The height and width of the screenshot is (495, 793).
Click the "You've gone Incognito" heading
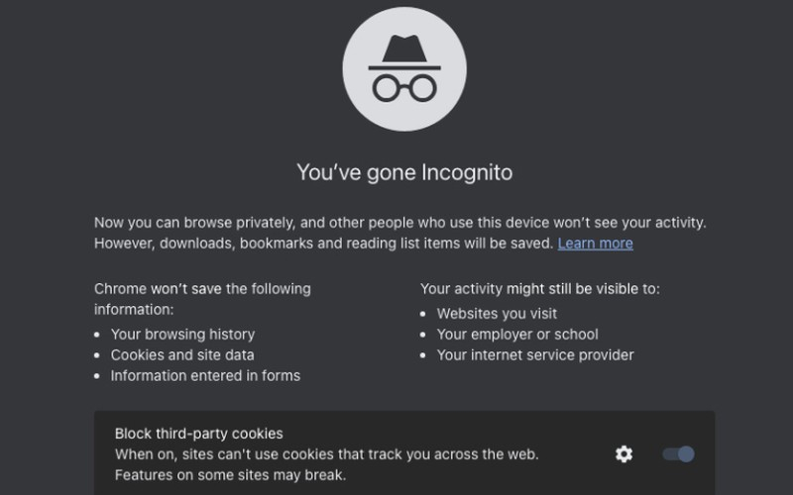pos(404,172)
